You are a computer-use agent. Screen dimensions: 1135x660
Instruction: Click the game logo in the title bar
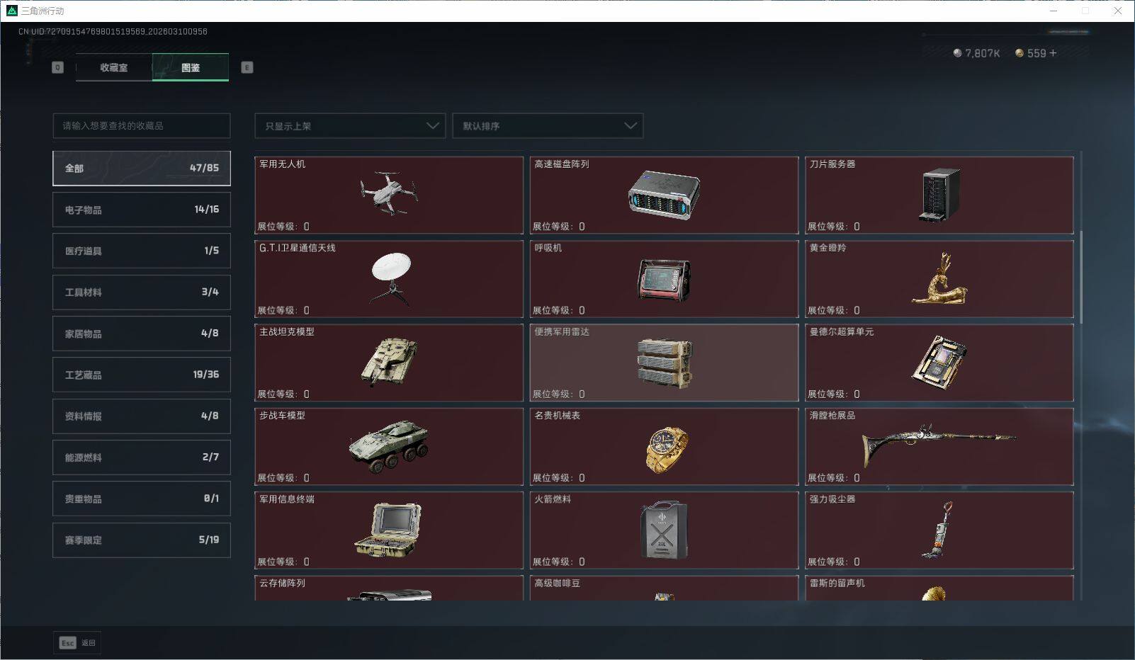tap(10, 11)
